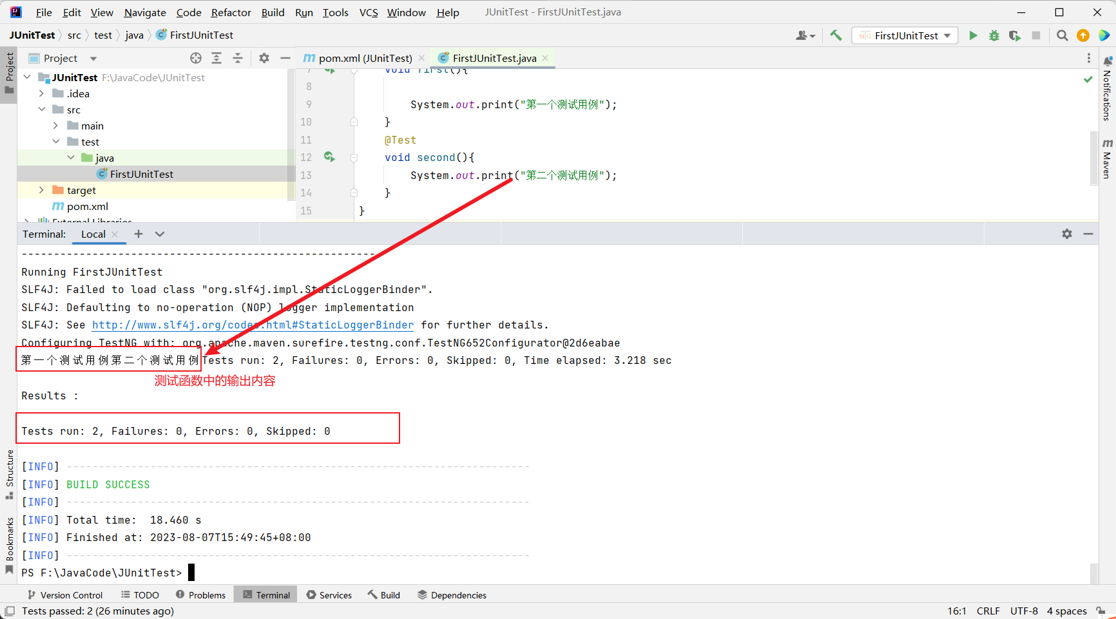The height and width of the screenshot is (619, 1116).
Task: Open the Refactor menu
Action: click(231, 12)
